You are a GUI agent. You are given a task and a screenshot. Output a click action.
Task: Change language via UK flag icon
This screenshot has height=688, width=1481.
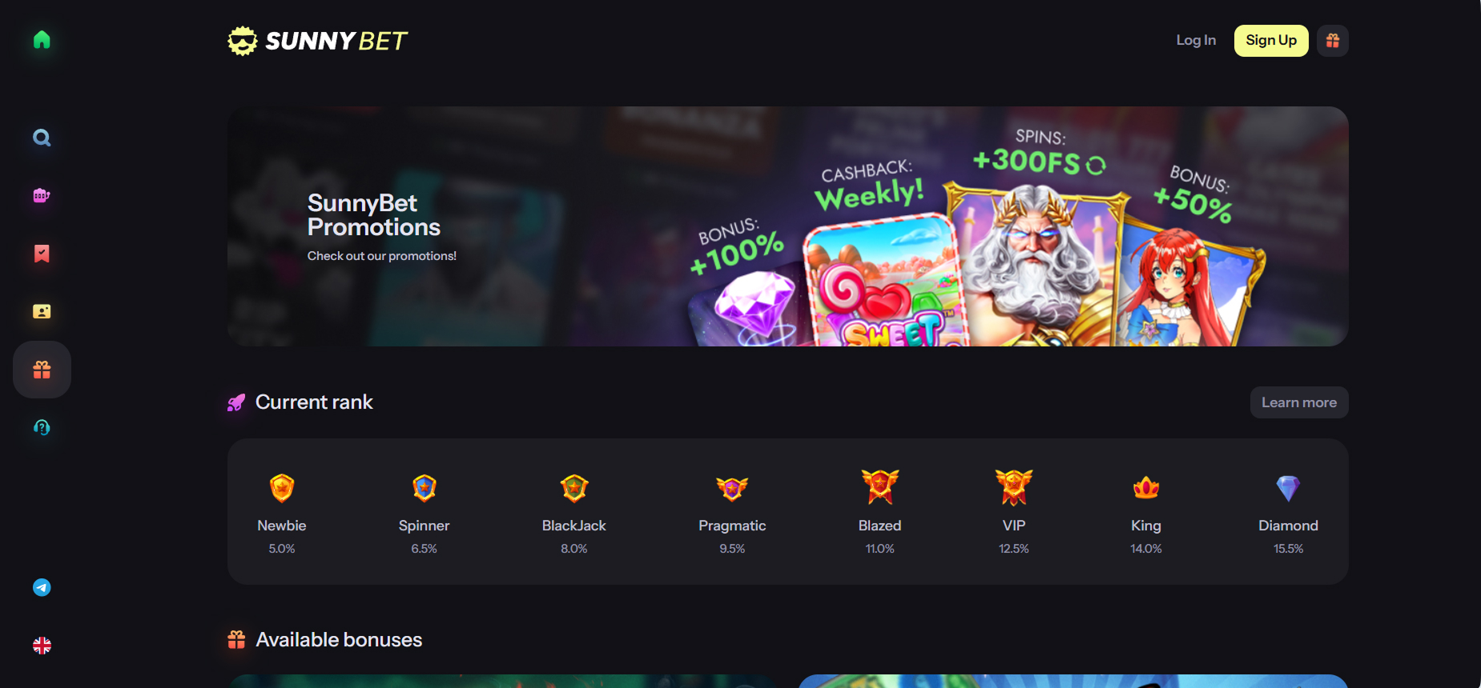tap(42, 646)
